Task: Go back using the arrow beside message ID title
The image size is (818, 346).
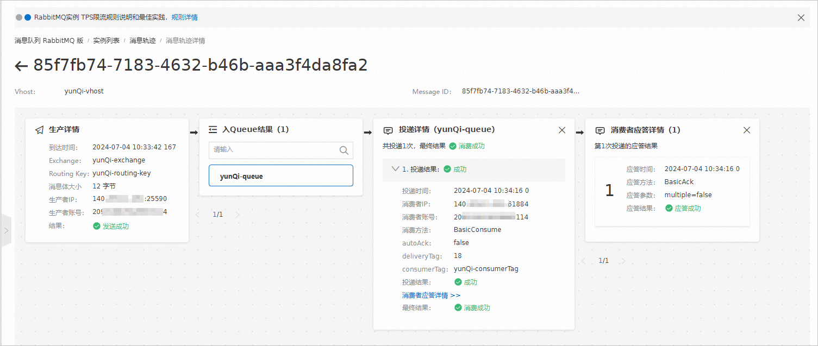Action: tap(21, 66)
